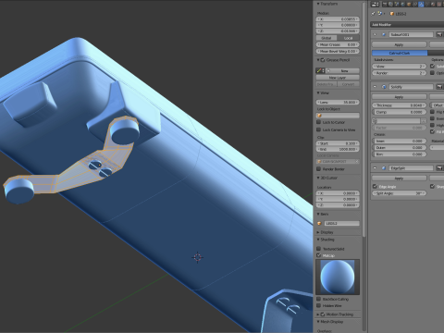Enable Render Border checkbox
Viewport: 444px width, 333px height.
319,169
